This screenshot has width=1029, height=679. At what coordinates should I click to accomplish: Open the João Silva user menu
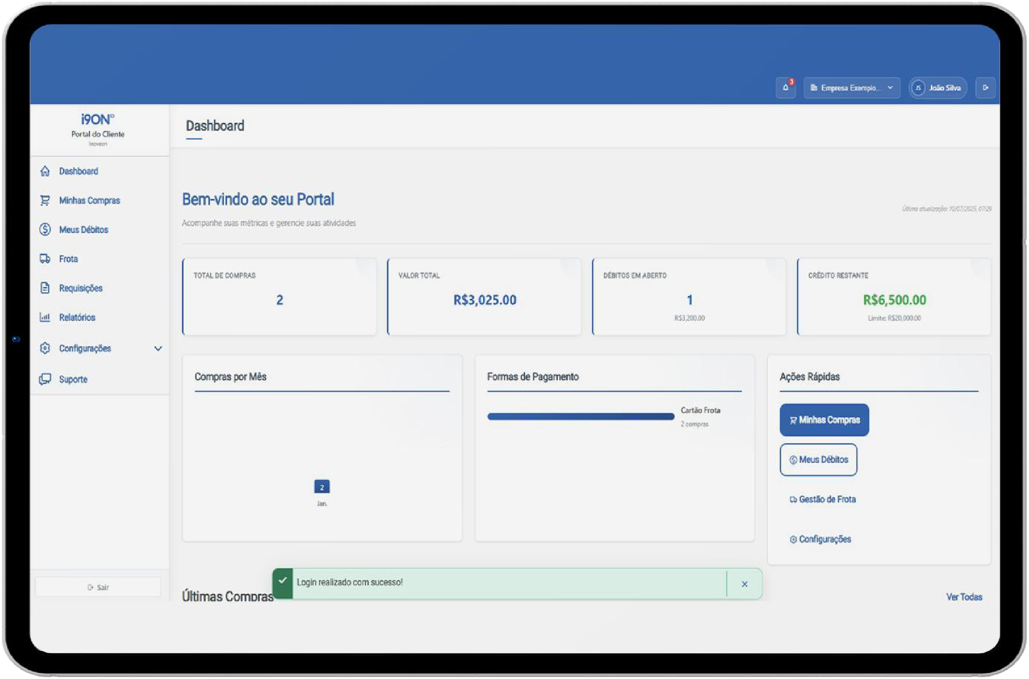pos(938,88)
